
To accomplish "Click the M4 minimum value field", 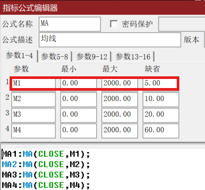I will (x=78, y=131).
